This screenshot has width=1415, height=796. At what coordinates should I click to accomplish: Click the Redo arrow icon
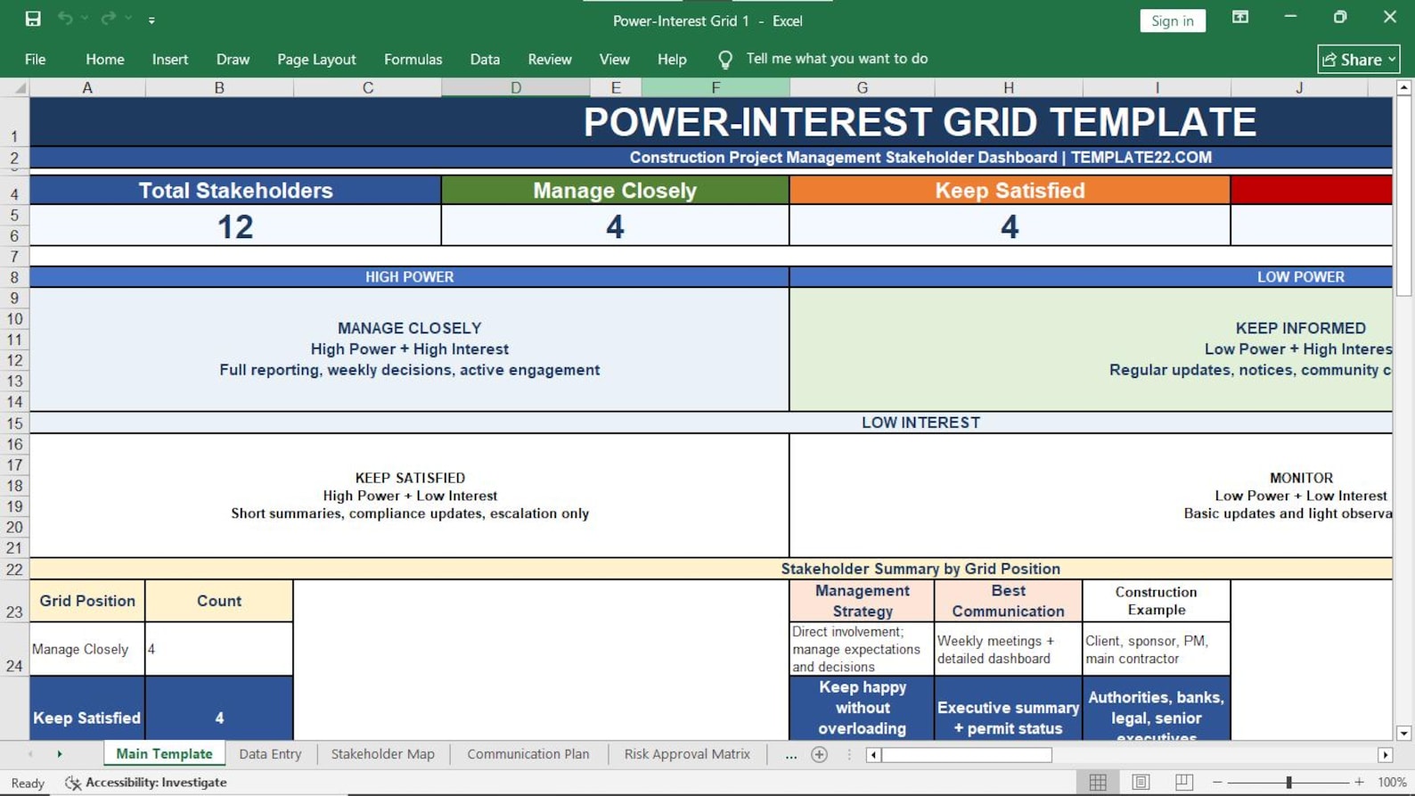(108, 19)
